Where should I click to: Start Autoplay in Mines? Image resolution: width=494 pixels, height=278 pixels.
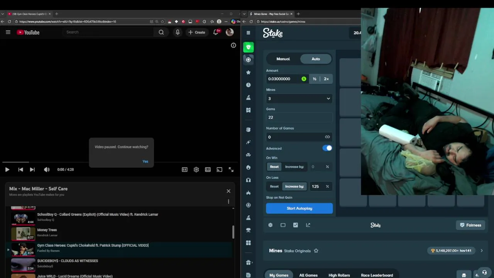click(x=299, y=208)
